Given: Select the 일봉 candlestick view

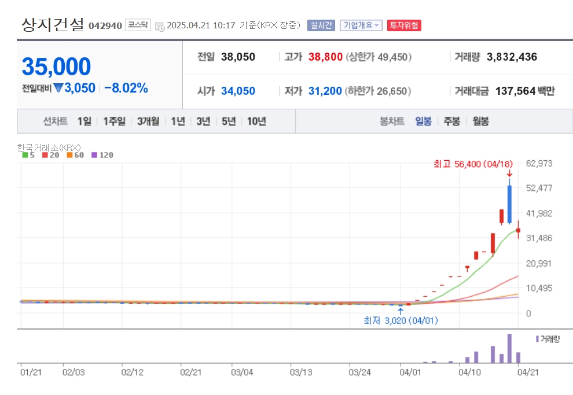Looking at the screenshot, I should 424,121.
